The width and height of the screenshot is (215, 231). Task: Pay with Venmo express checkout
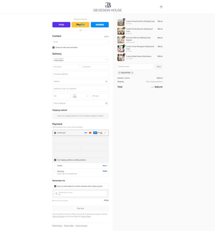[x=100, y=25]
